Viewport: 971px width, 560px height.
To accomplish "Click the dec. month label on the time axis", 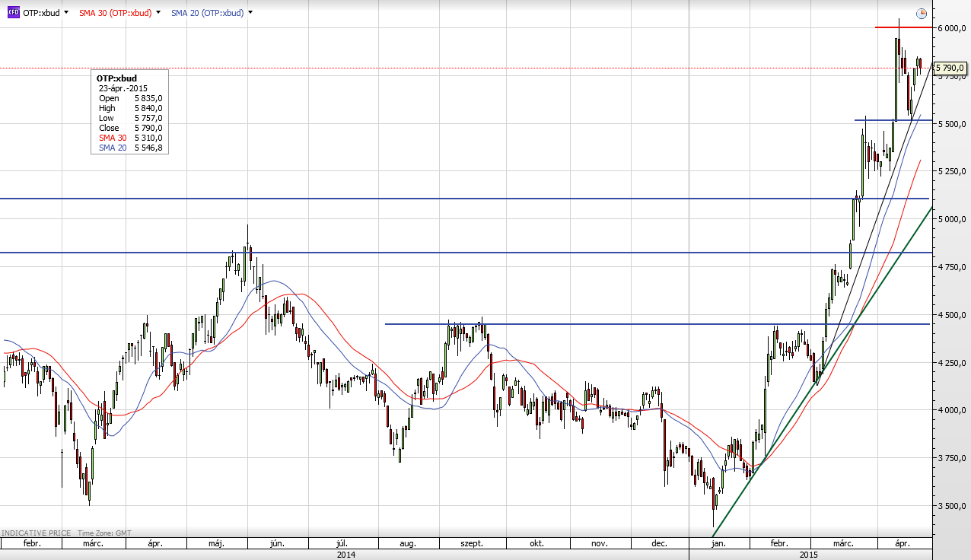I will 659,544.
